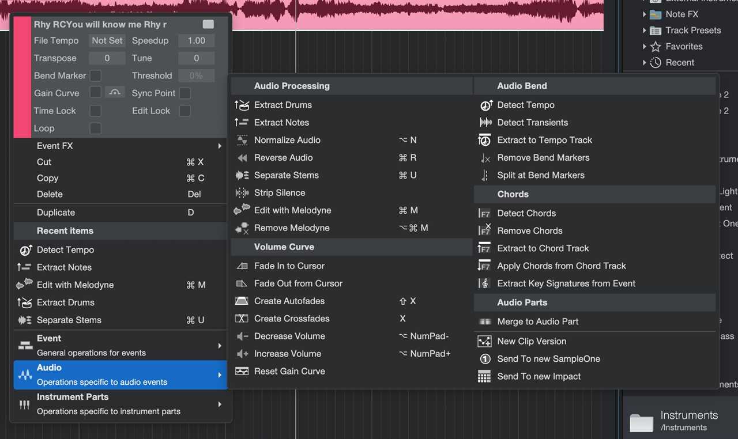Click the Reverse Audio icon
The image size is (738, 439).
[x=242, y=157]
